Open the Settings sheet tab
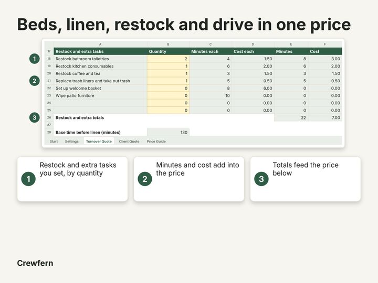Viewport: 378px width, 283px height. pos(71,141)
